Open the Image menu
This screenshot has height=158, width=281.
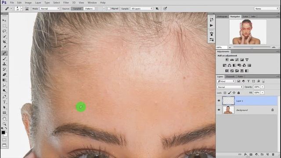pos(28,3)
